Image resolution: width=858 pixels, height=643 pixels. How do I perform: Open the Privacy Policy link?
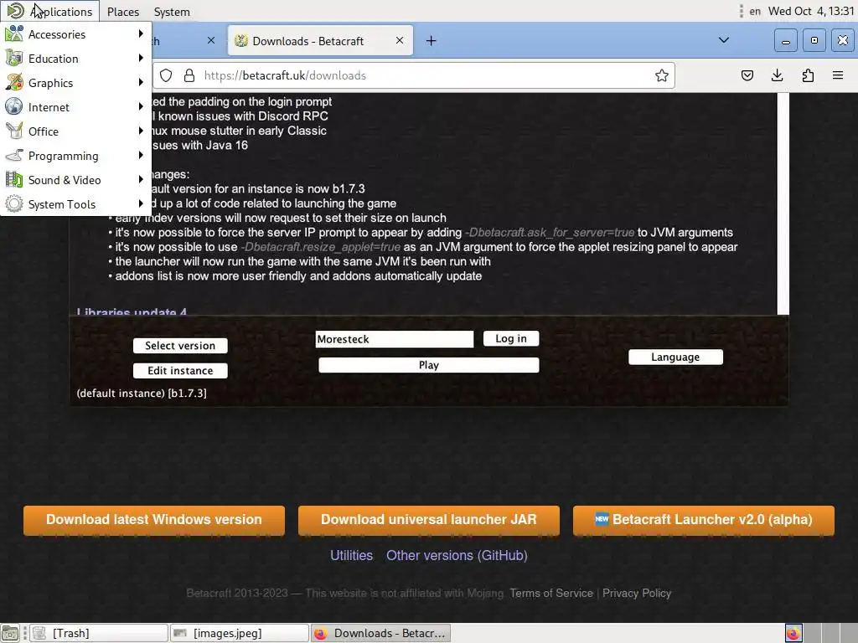[637, 594]
